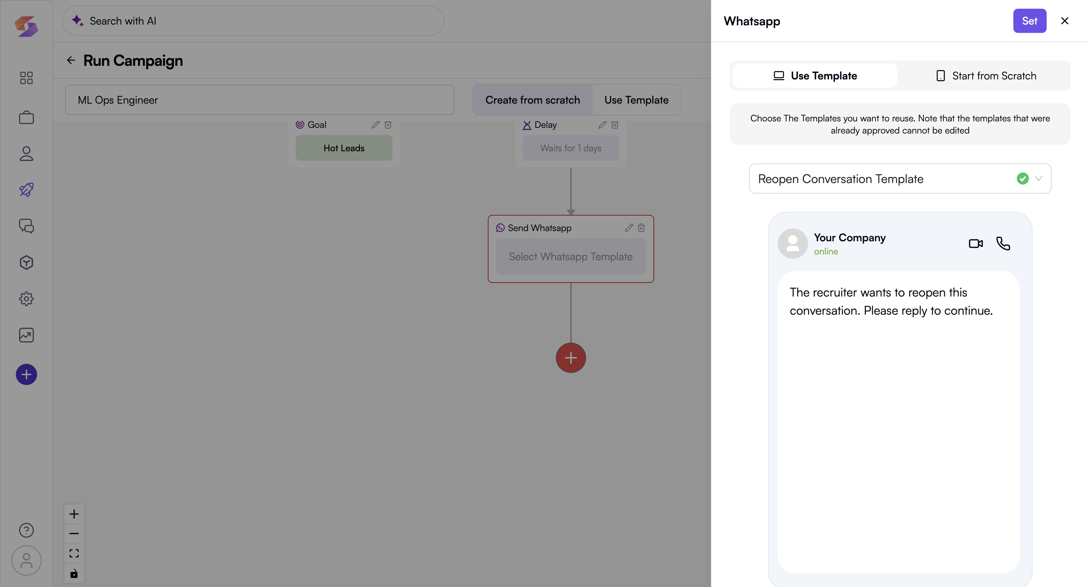Click the online status text
1089x587 pixels.
coord(826,252)
